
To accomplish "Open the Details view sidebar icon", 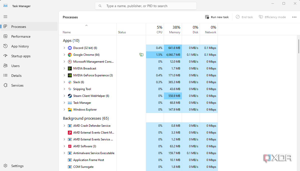I will point(5,75).
